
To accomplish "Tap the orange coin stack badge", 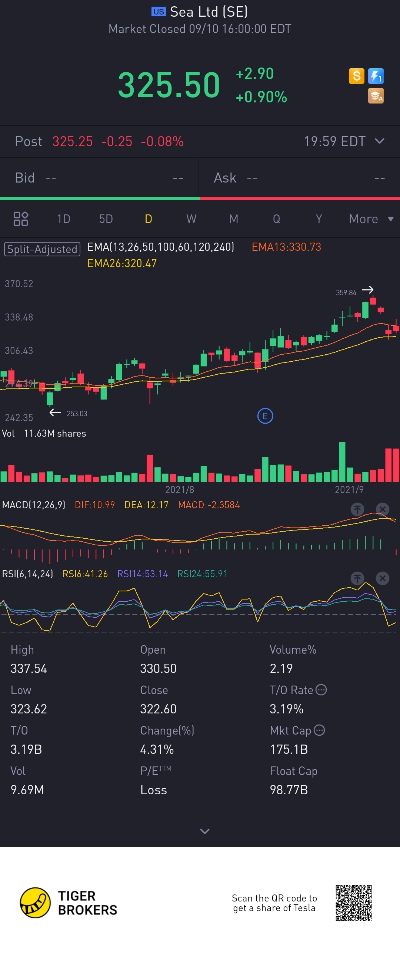I will point(376,96).
